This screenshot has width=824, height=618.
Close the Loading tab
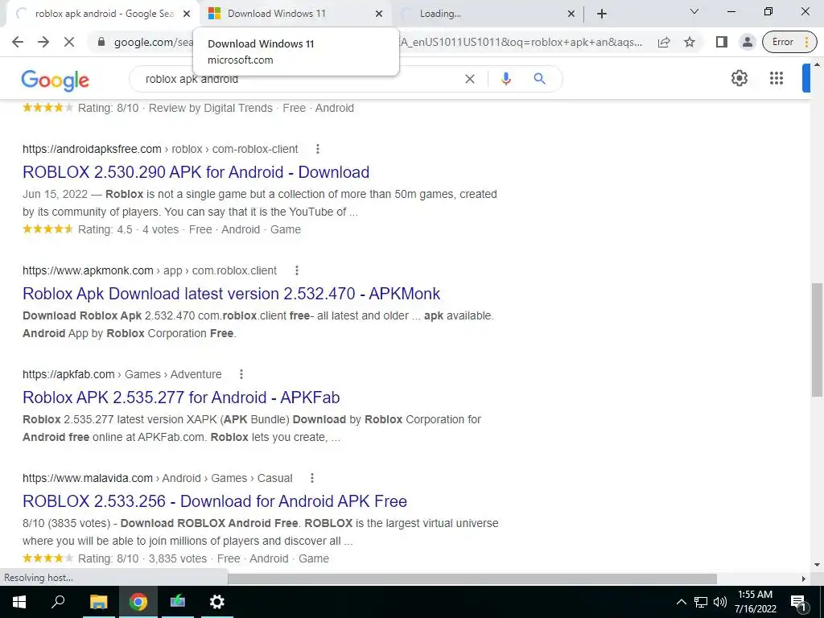tap(571, 14)
